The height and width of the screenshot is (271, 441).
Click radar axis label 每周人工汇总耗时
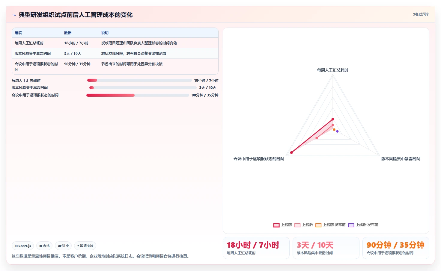click(x=333, y=70)
